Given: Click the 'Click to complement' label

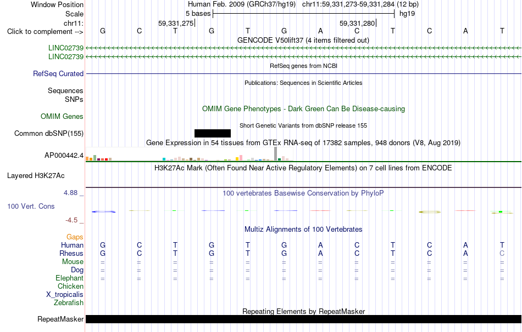Looking at the screenshot, I should point(45,32).
